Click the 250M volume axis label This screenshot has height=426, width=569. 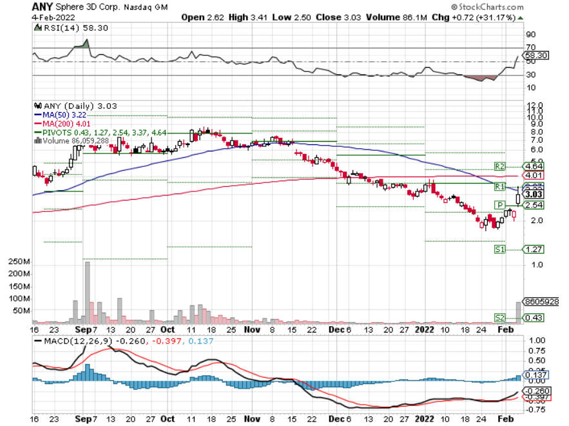(19, 262)
